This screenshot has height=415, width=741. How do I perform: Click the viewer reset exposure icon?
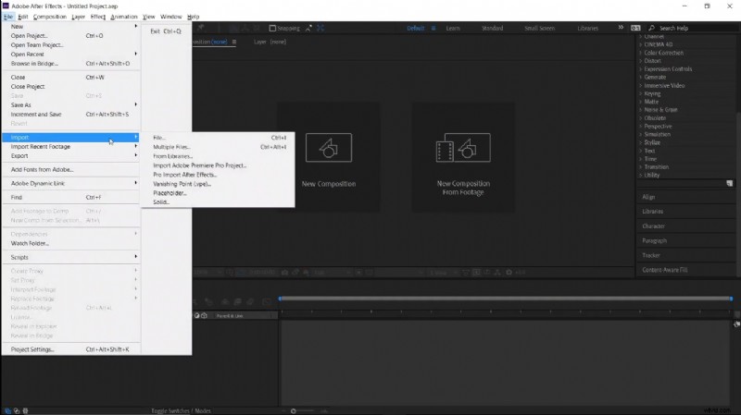pyautogui.click(x=509, y=273)
